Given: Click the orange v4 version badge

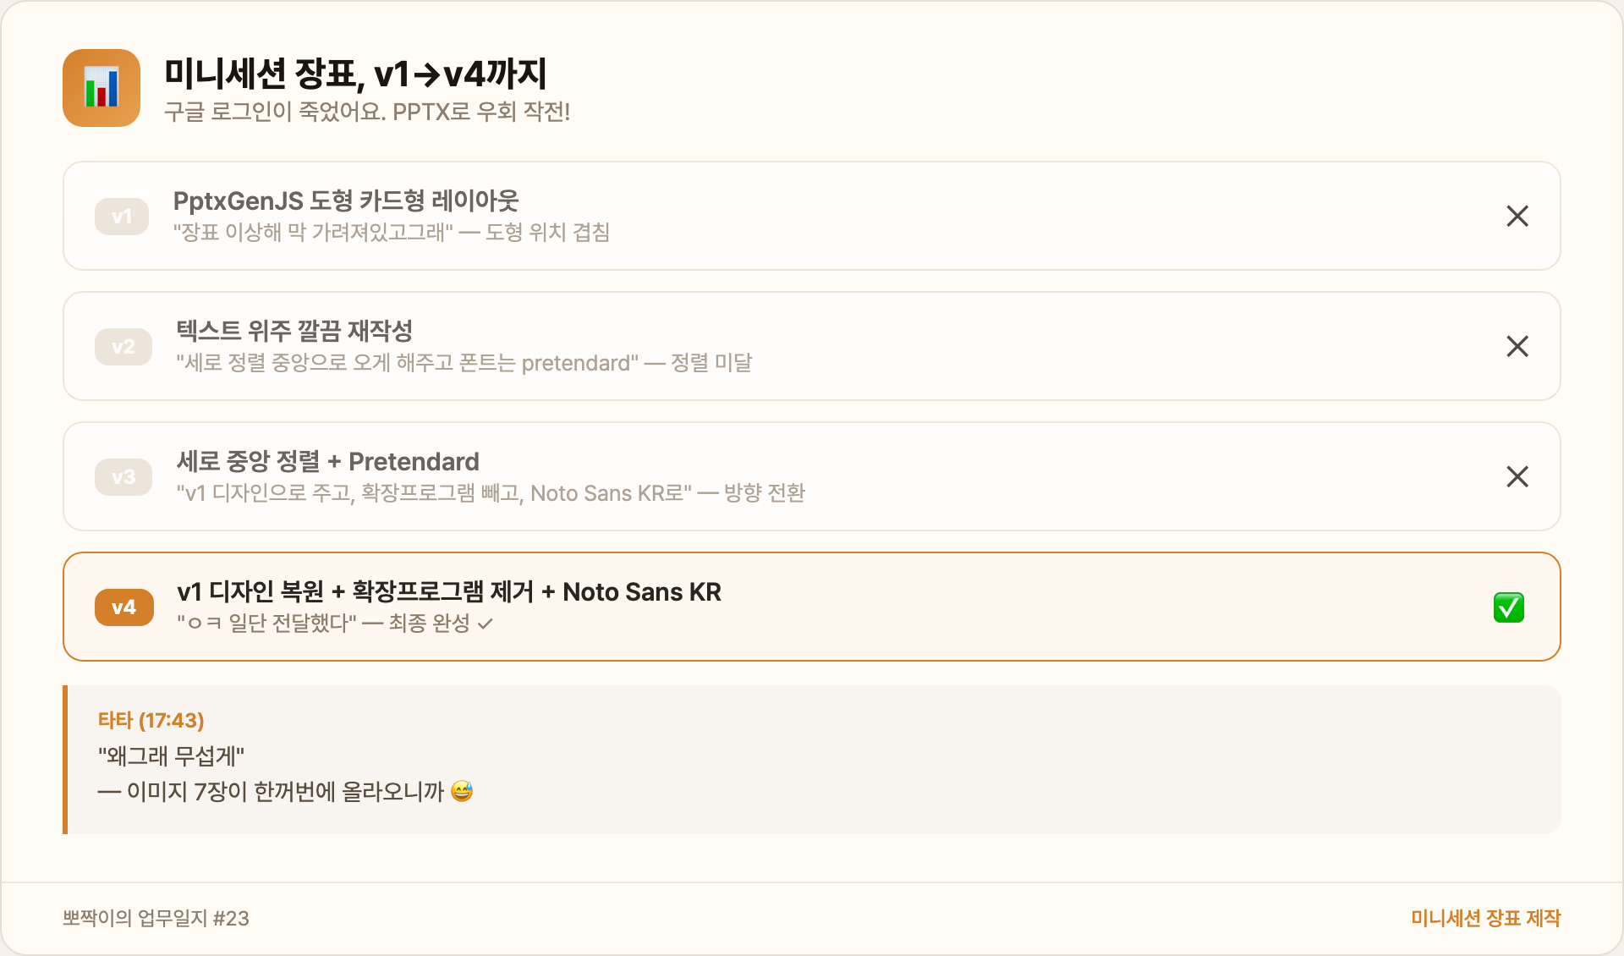Looking at the screenshot, I should pos(123,607).
